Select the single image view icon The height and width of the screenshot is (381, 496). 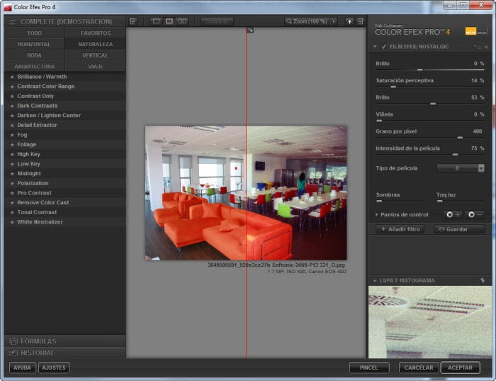pyautogui.click(x=156, y=21)
